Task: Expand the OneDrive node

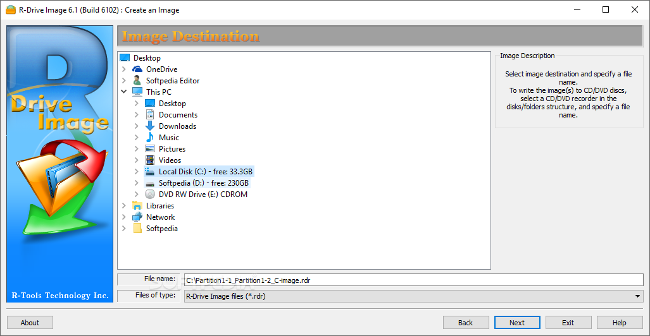Action: pos(124,69)
